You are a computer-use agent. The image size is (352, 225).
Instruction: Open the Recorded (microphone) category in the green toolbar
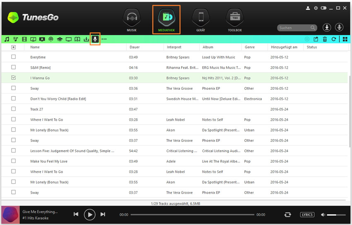(x=95, y=39)
